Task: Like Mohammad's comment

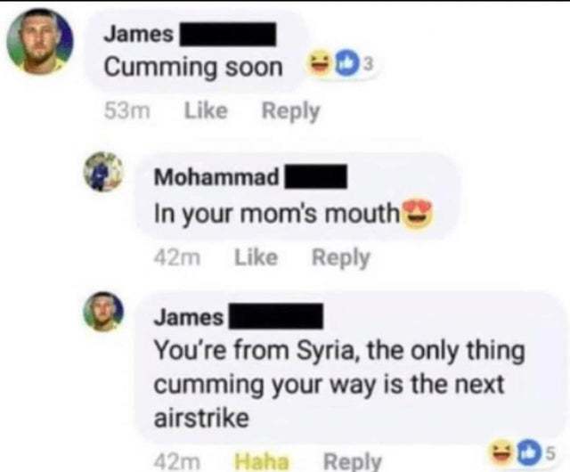Action: (256, 257)
